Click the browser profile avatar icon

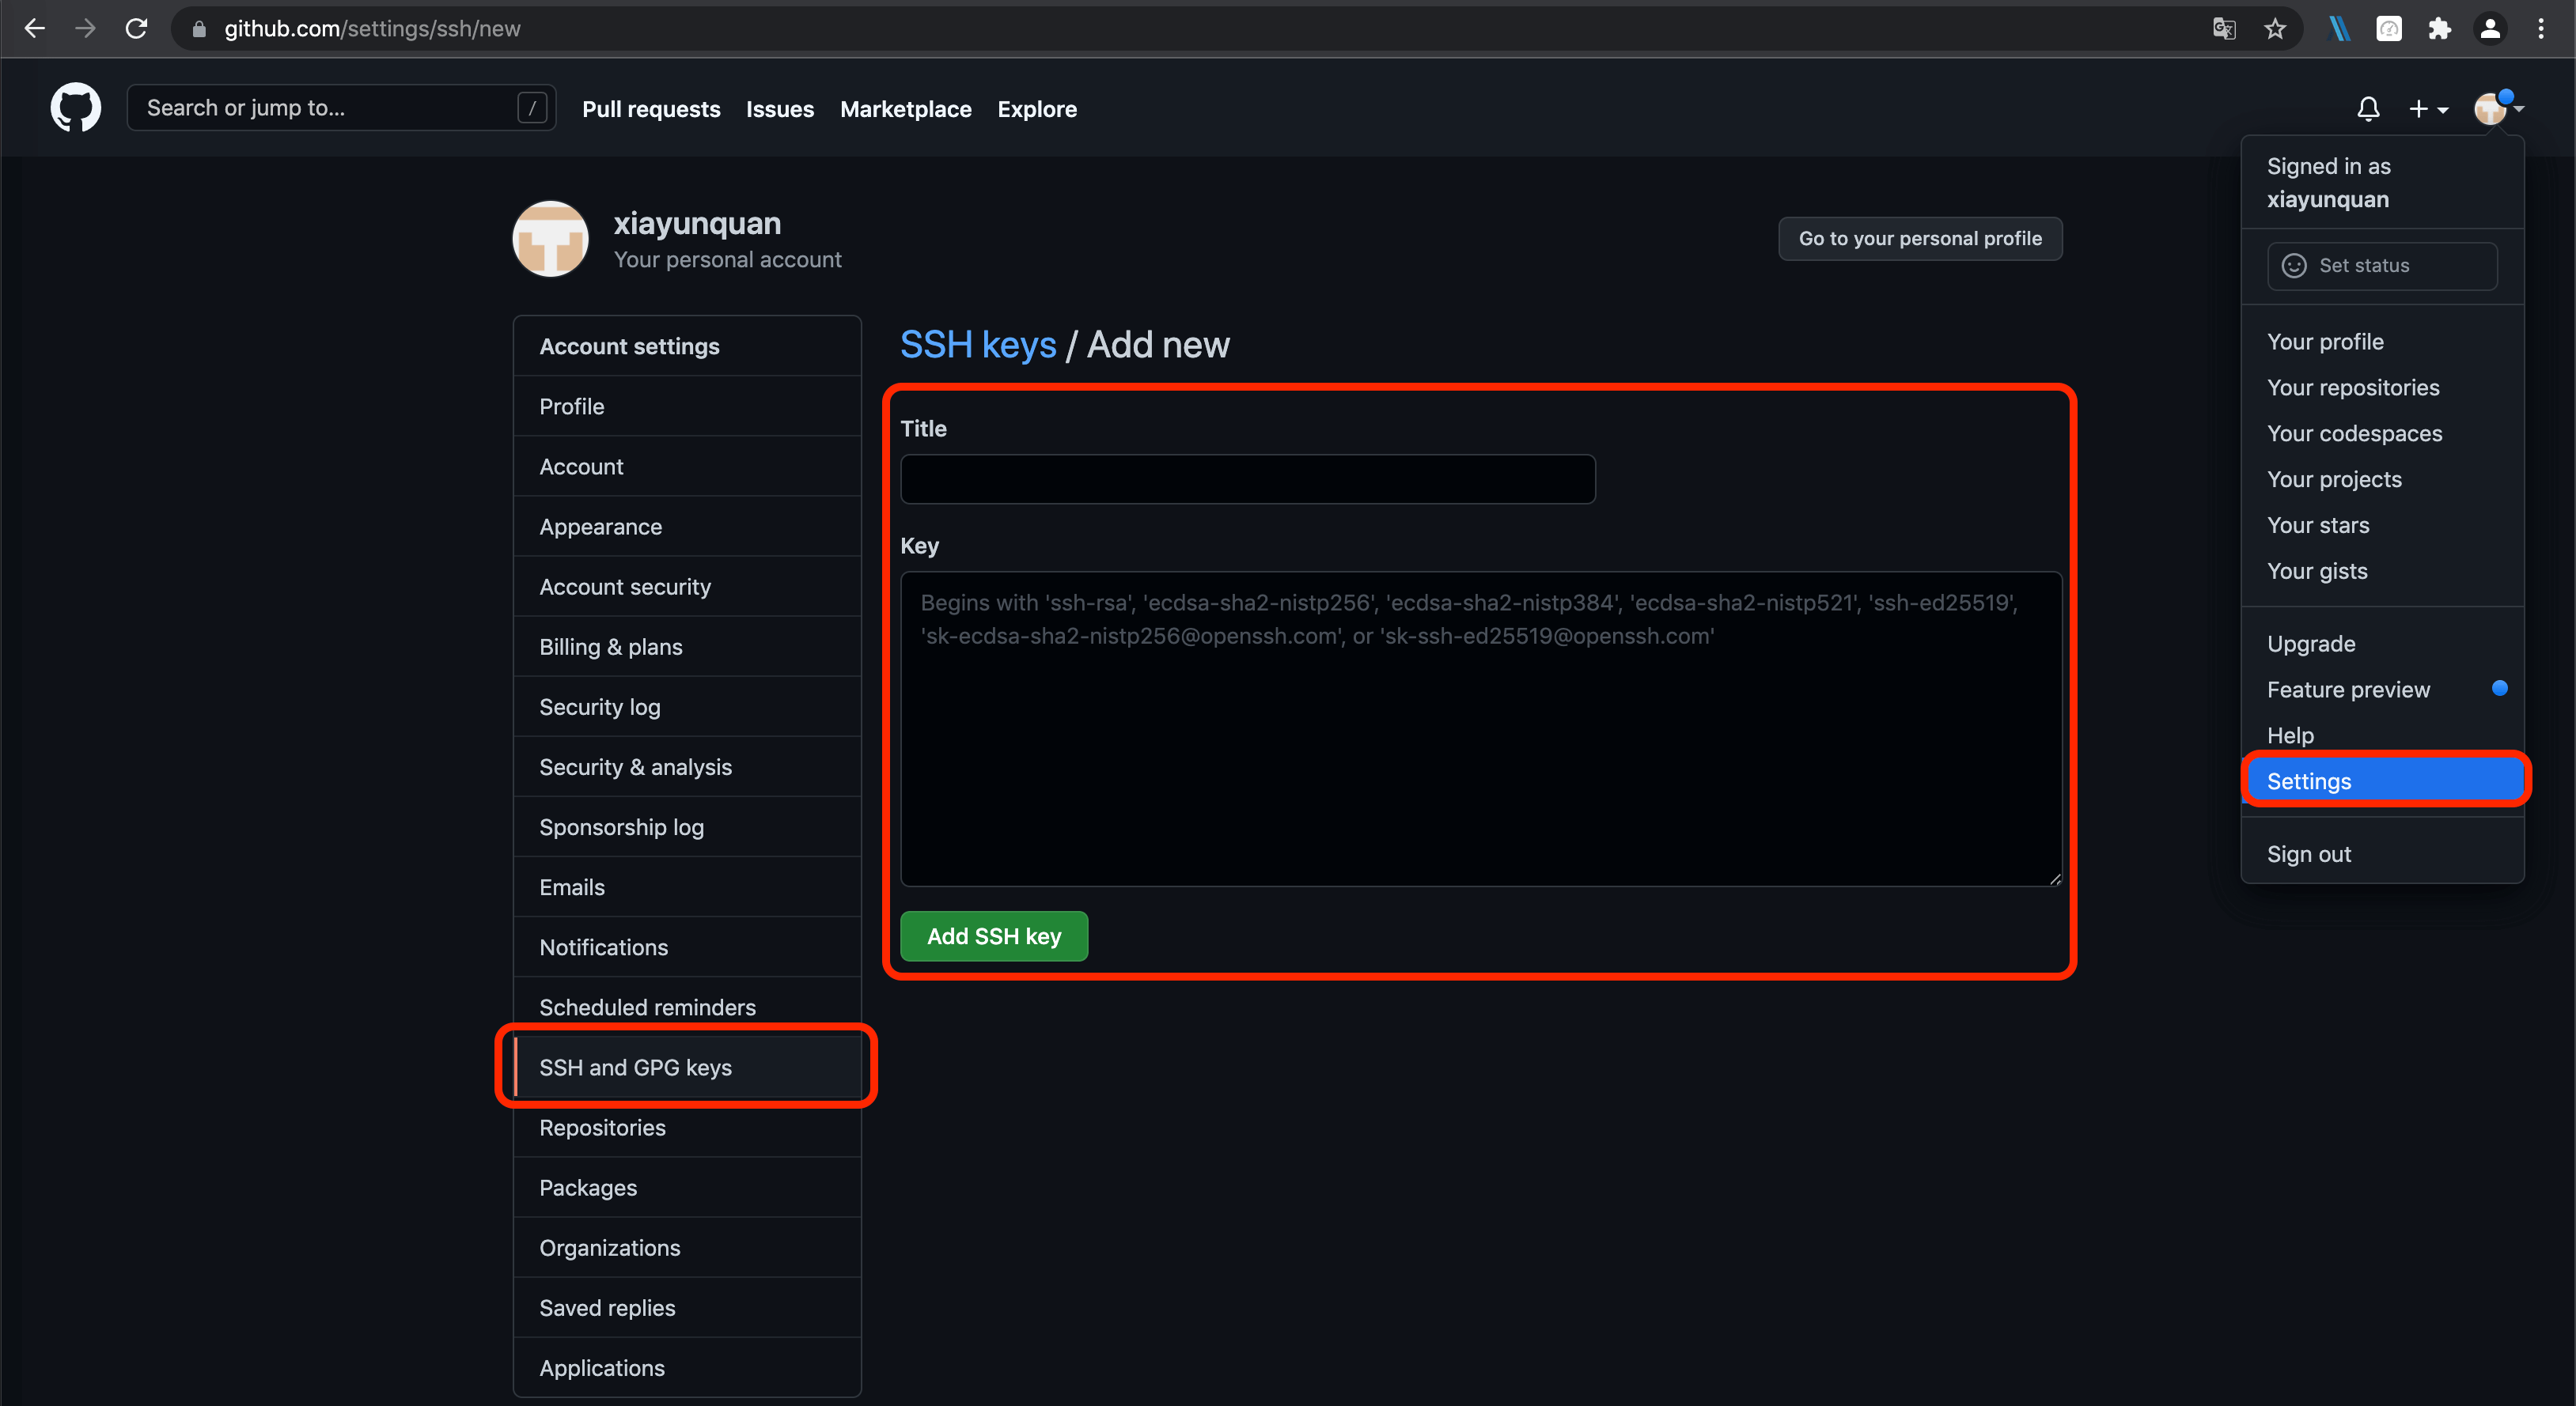pos(2490,28)
